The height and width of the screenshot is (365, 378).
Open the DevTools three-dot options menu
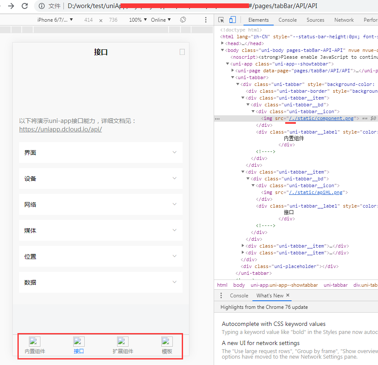click(206, 20)
